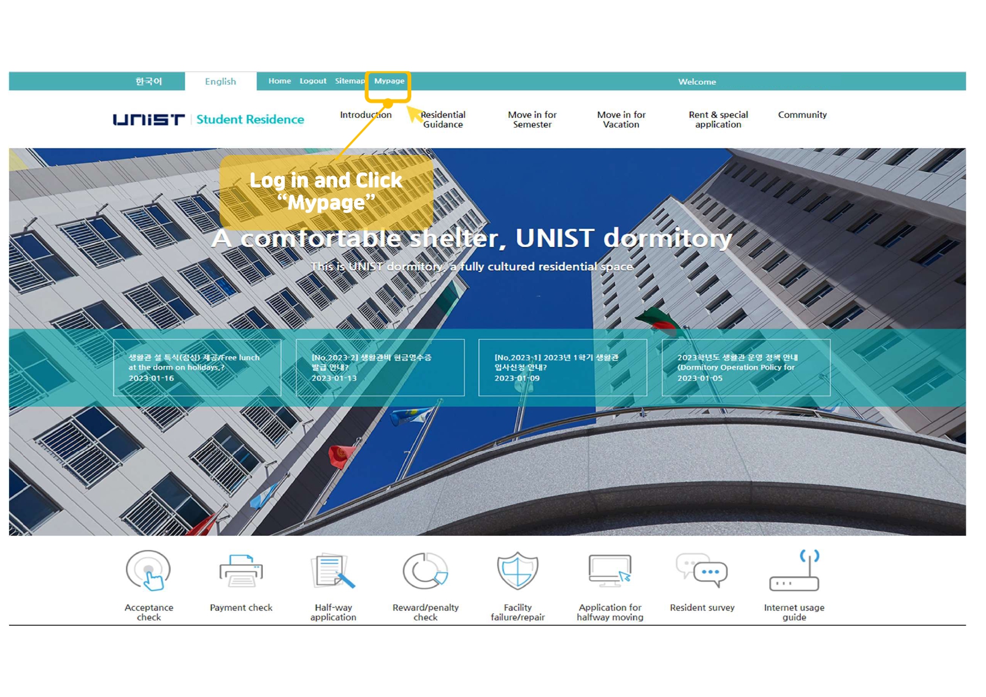Open the Free lunch on holidays notice
The image size is (986, 697).
[197, 367]
